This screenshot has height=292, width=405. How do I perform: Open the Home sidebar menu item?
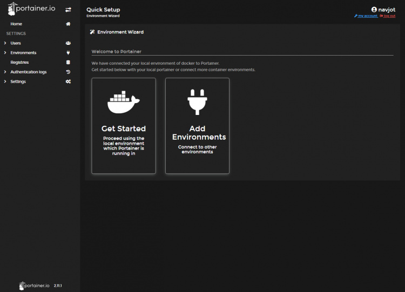click(x=16, y=24)
